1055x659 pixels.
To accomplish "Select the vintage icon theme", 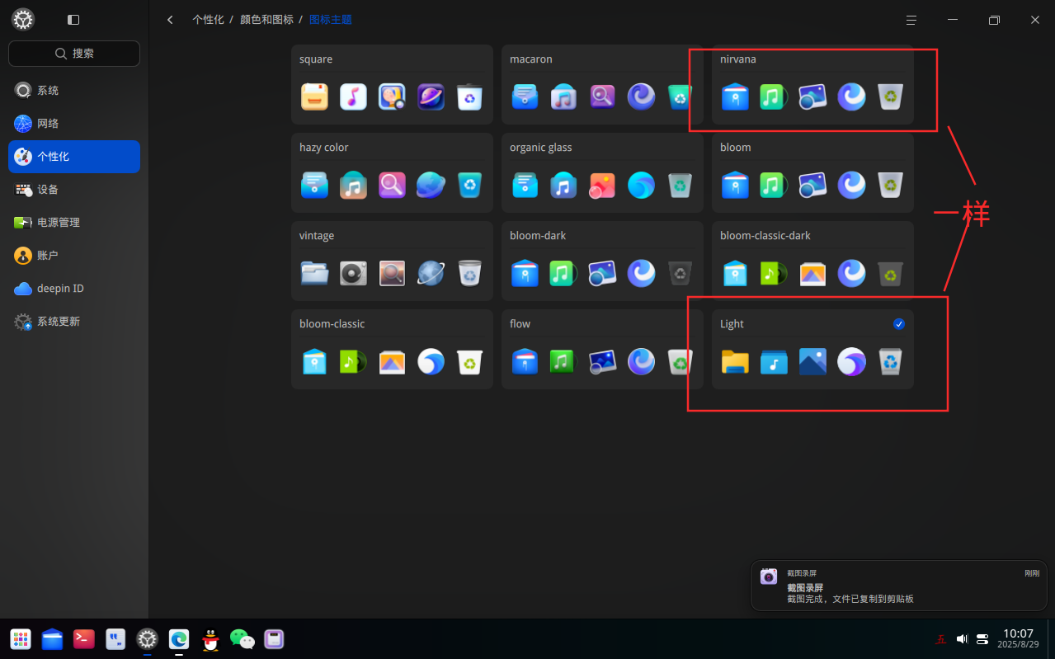I will [392, 261].
